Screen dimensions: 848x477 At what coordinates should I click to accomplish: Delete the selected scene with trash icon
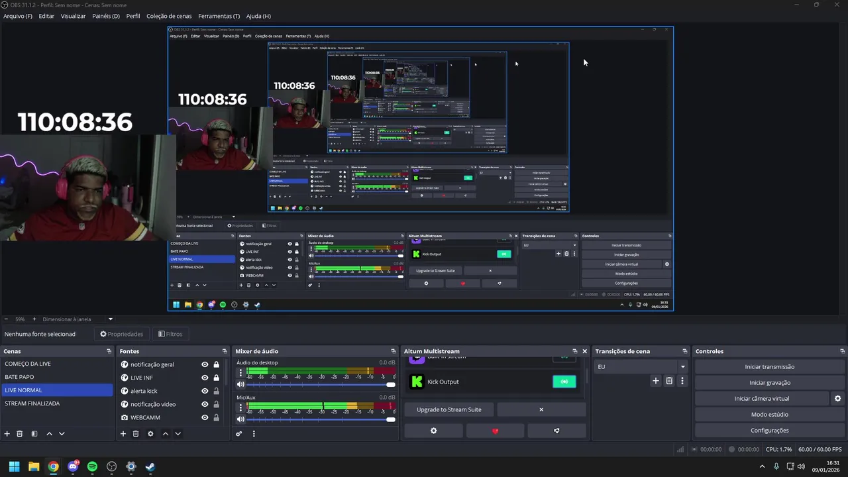tap(20, 434)
